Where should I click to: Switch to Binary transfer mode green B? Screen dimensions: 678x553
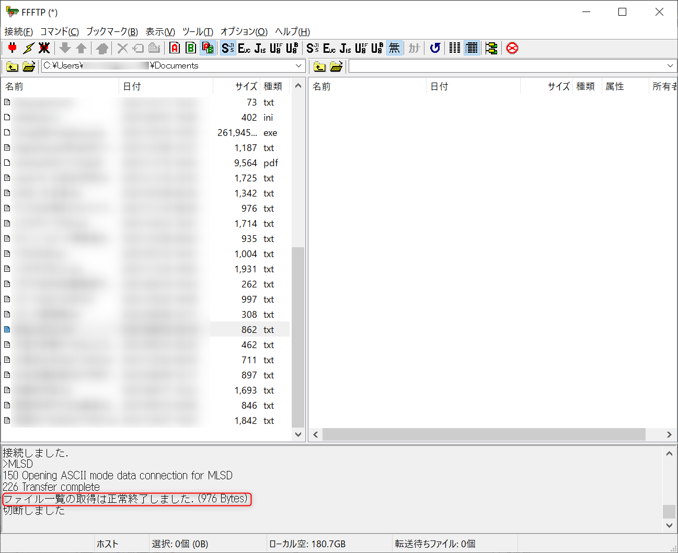(x=191, y=48)
